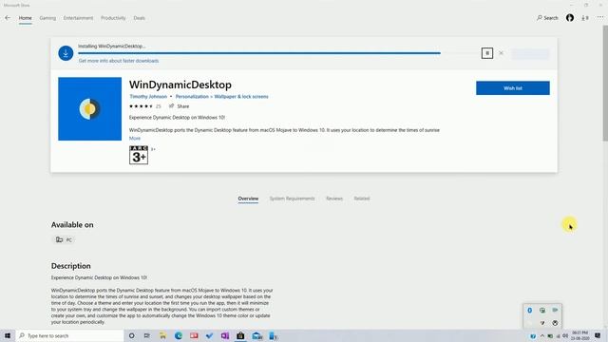Open Wallpaper & lock screens category link
608x342 pixels.
click(x=241, y=97)
